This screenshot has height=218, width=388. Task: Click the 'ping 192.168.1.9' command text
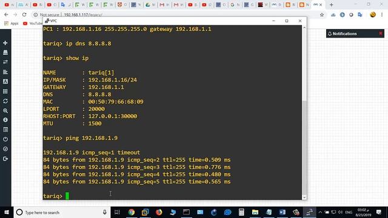(x=92, y=138)
